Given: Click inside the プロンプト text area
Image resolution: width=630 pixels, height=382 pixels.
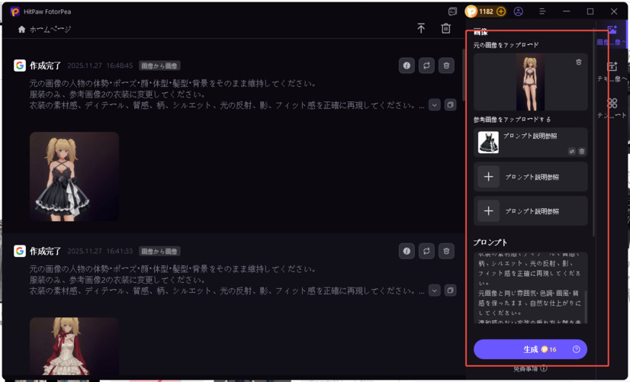Looking at the screenshot, I should [x=529, y=287].
